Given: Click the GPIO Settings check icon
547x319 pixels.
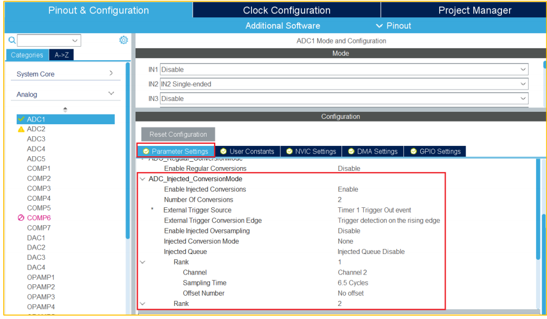Looking at the screenshot, I should click(414, 151).
